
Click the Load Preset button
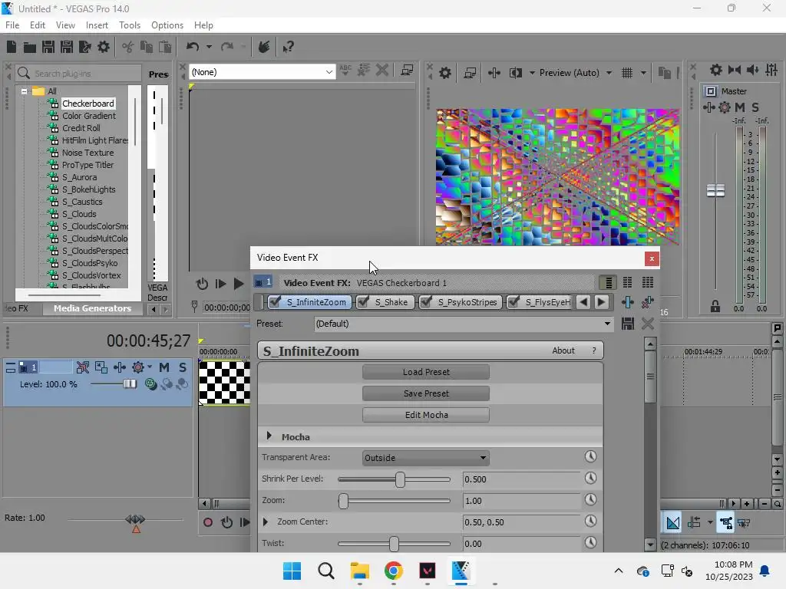[x=426, y=372]
